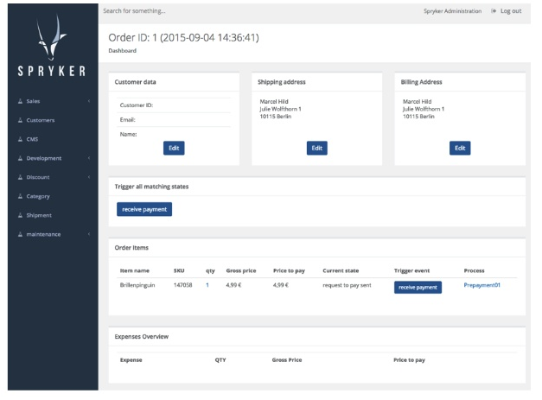Click the Gross Price header in Expenses Overview
This screenshot has width=542, height=400.
(287, 359)
